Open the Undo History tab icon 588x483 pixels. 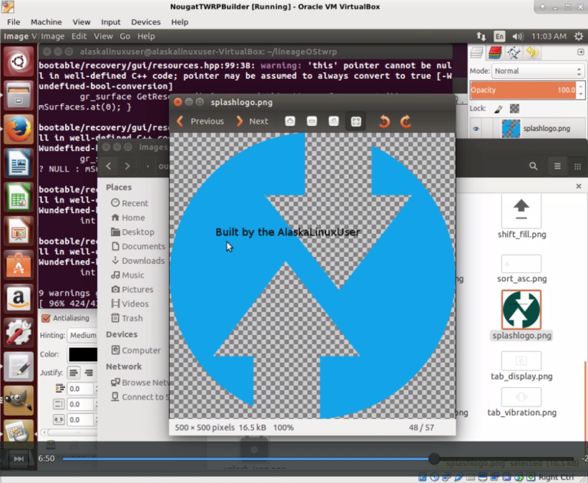tap(532, 52)
